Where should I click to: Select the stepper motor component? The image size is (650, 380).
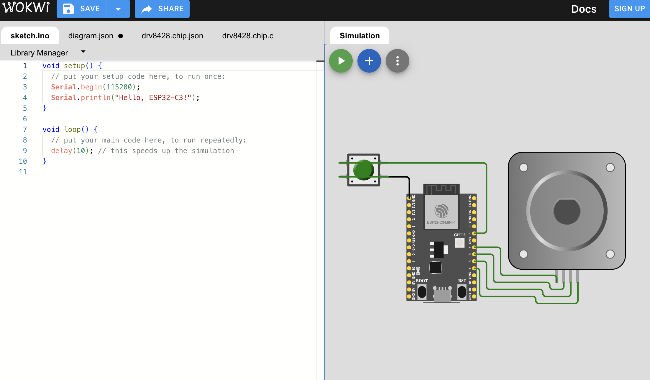567,211
